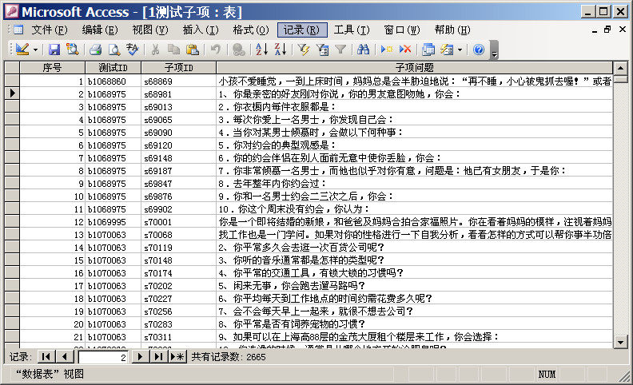Select row selector for record 12
The height and width of the screenshot is (385, 633).
click(12, 221)
